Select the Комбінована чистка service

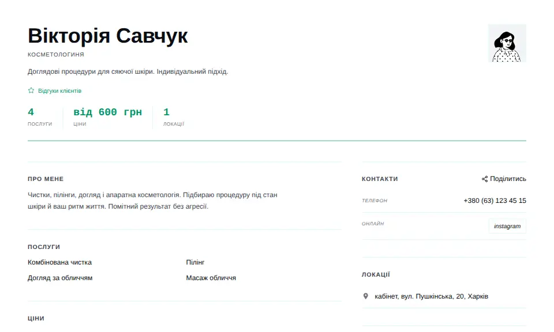[x=59, y=262]
